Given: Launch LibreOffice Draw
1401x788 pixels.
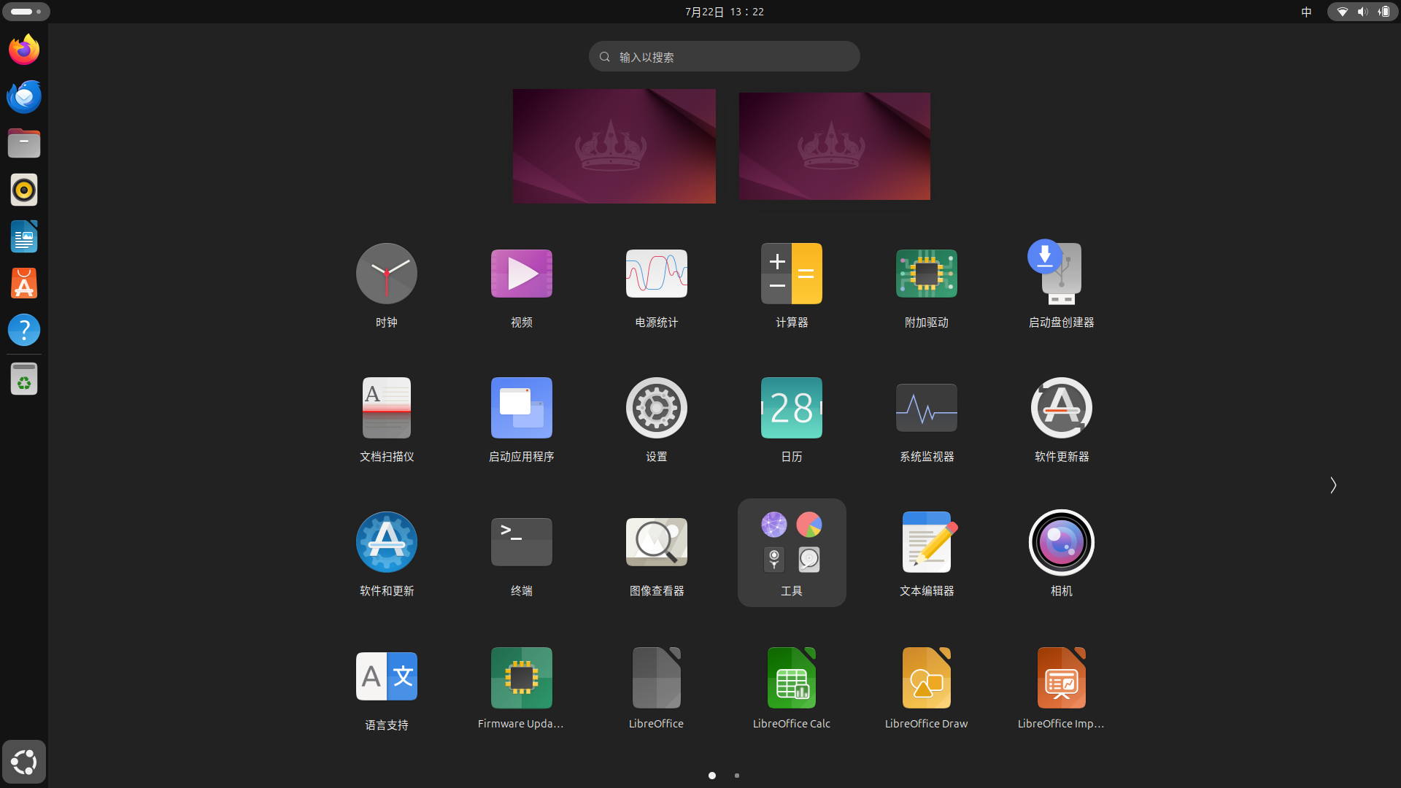Looking at the screenshot, I should pos(926,679).
